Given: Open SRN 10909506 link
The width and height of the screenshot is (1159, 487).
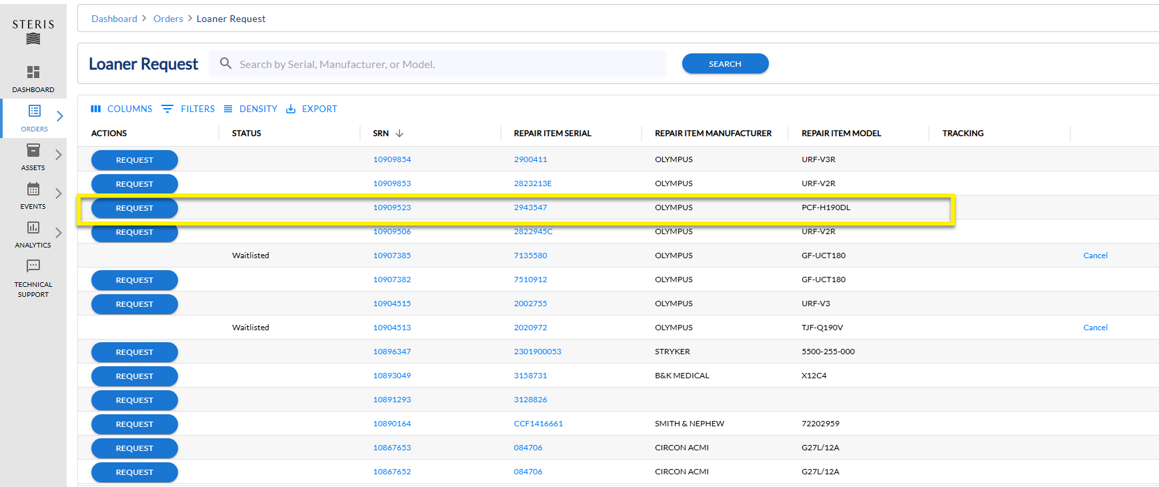Looking at the screenshot, I should [392, 231].
